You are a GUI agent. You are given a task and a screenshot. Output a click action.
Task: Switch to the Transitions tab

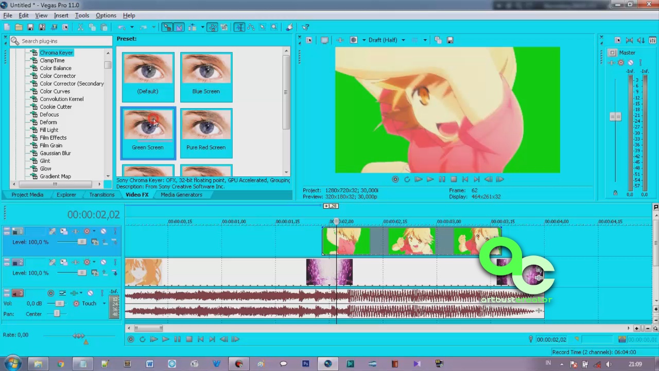coord(101,195)
